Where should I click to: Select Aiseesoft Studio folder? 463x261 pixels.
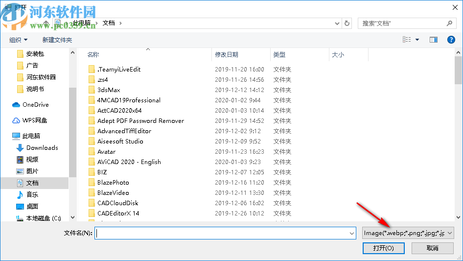click(x=120, y=142)
